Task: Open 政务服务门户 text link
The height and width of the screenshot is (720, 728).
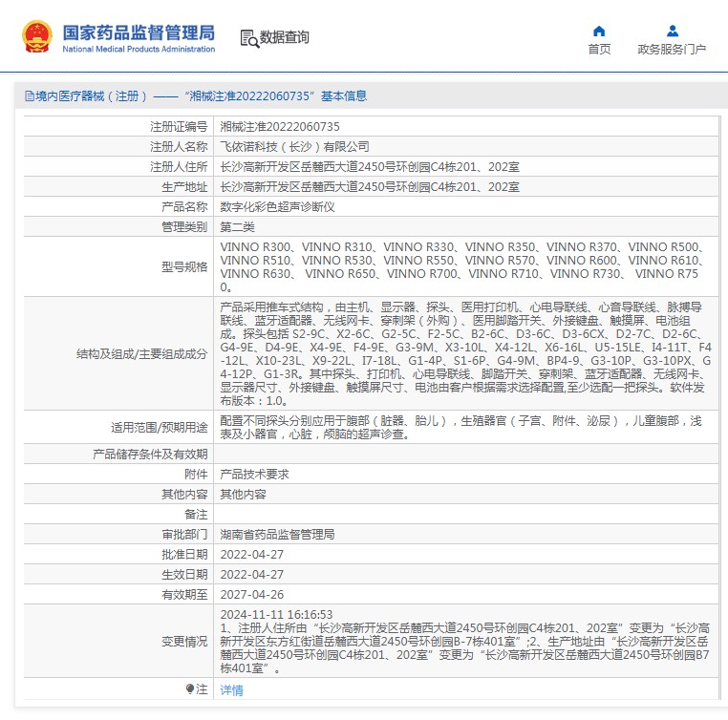Action: (x=672, y=49)
